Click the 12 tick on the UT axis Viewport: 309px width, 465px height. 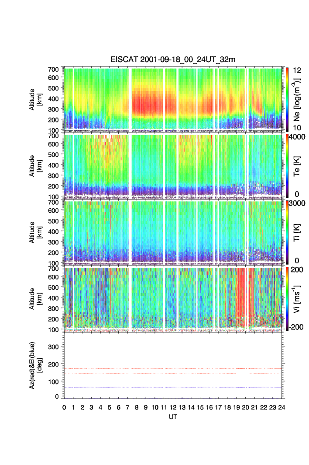[x=173, y=407]
